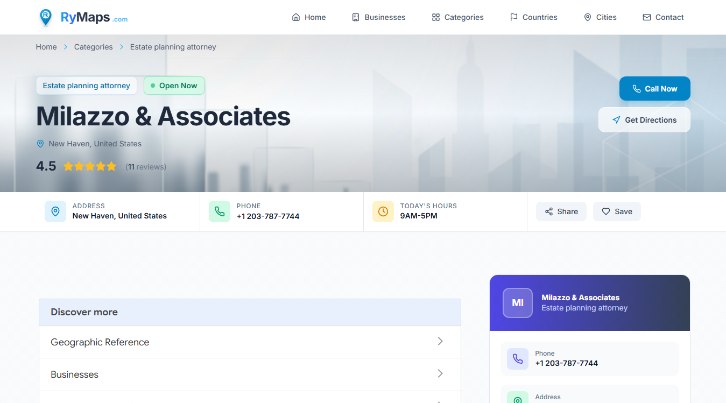
Task: Open the 11 reviews link
Action: (146, 167)
